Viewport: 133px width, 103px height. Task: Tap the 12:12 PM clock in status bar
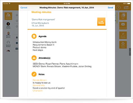(67, 4)
